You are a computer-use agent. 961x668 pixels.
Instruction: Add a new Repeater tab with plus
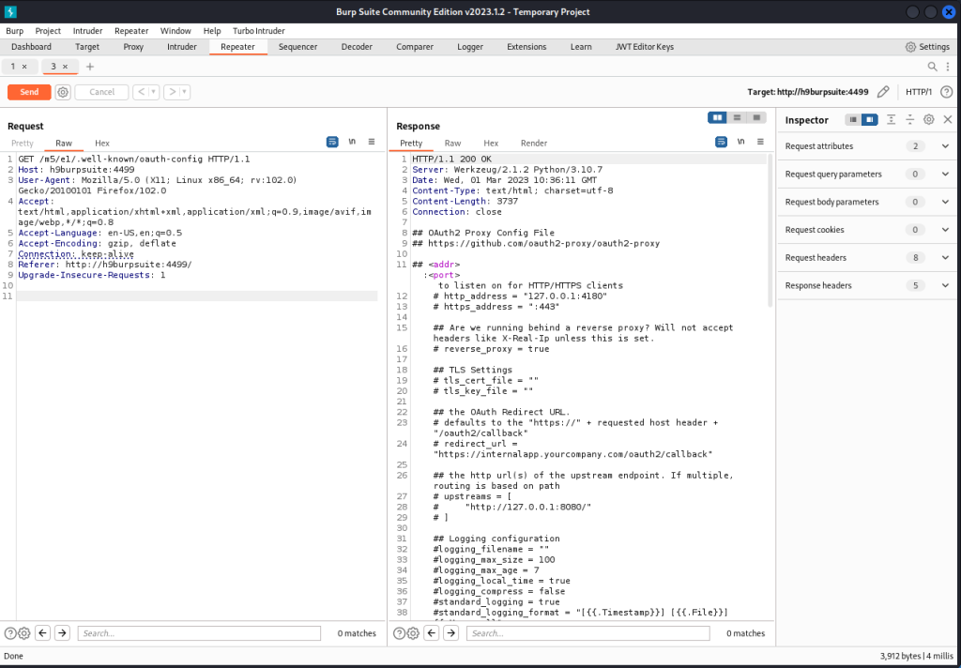(90, 67)
